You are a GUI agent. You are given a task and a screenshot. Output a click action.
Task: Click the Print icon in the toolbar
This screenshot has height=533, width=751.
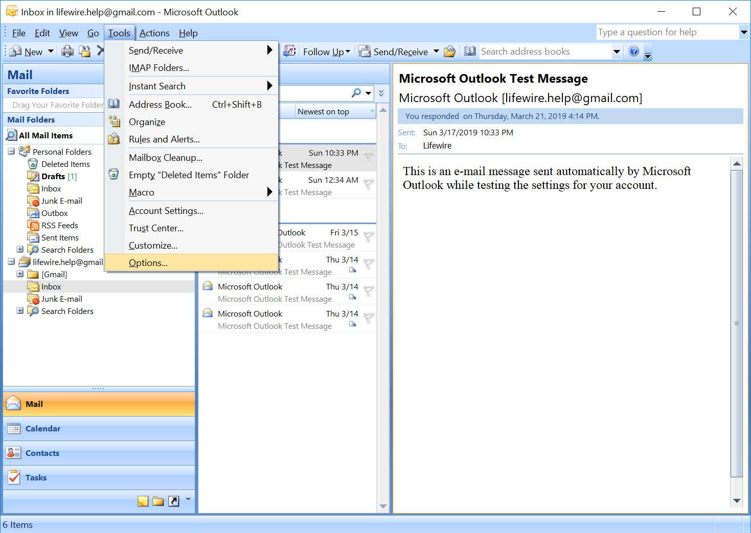tap(67, 51)
